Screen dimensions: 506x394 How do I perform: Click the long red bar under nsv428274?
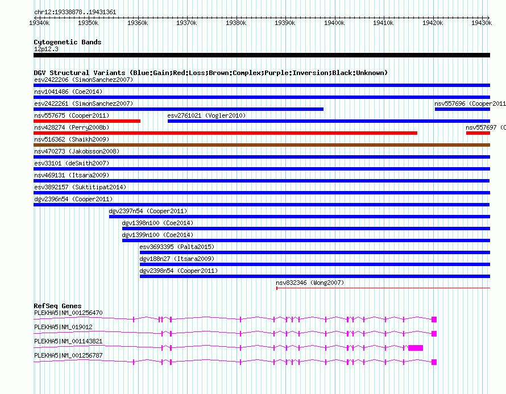click(225, 133)
